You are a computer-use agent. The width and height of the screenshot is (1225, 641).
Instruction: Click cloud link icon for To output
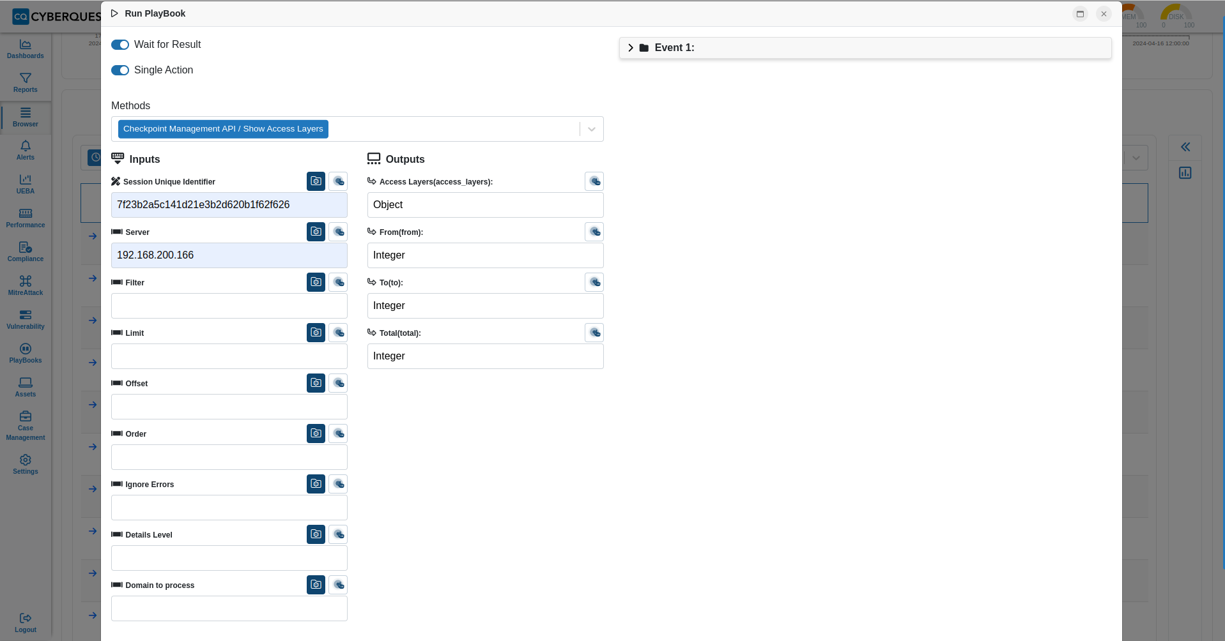point(594,282)
